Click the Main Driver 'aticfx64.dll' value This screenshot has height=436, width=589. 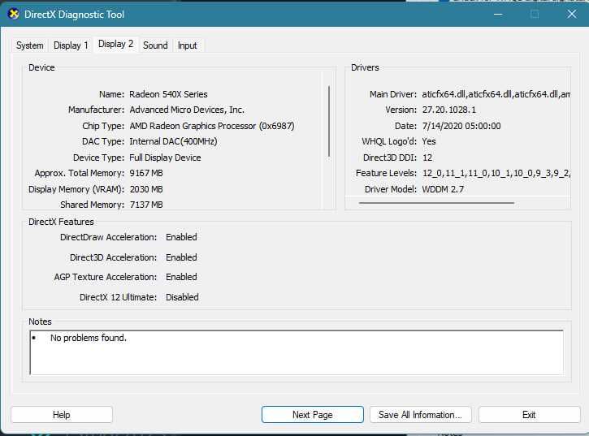point(496,94)
